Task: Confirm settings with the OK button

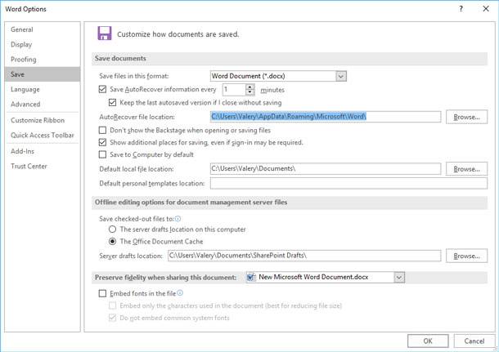Action: (428, 341)
